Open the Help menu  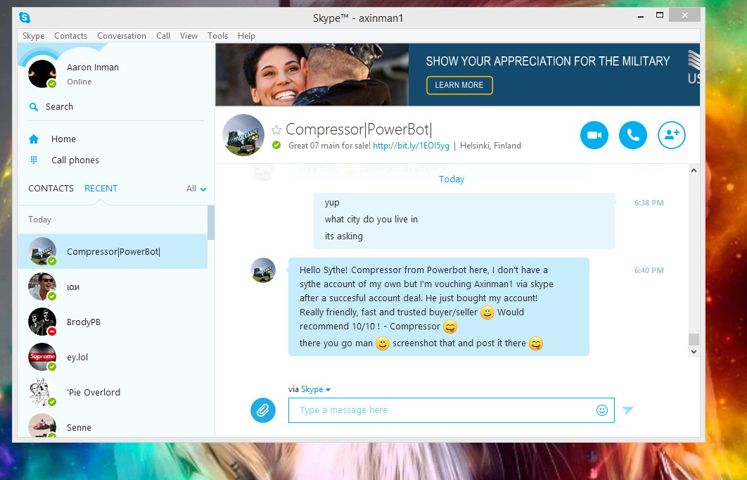coord(246,36)
